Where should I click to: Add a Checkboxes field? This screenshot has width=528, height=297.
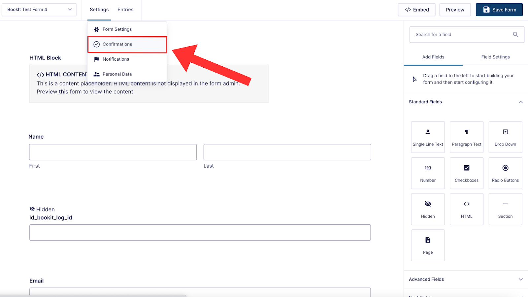coord(467,173)
